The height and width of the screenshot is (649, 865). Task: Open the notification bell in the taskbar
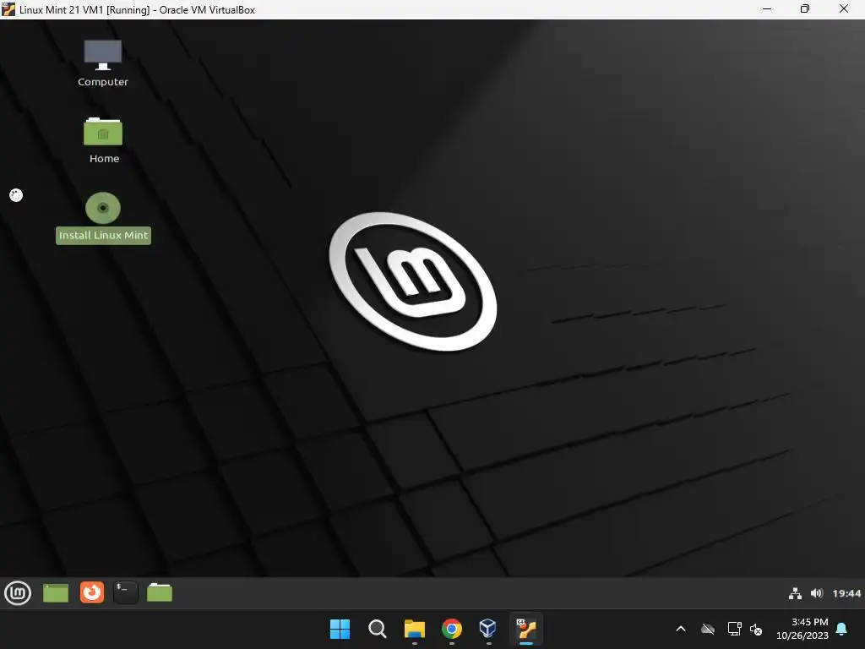841,629
